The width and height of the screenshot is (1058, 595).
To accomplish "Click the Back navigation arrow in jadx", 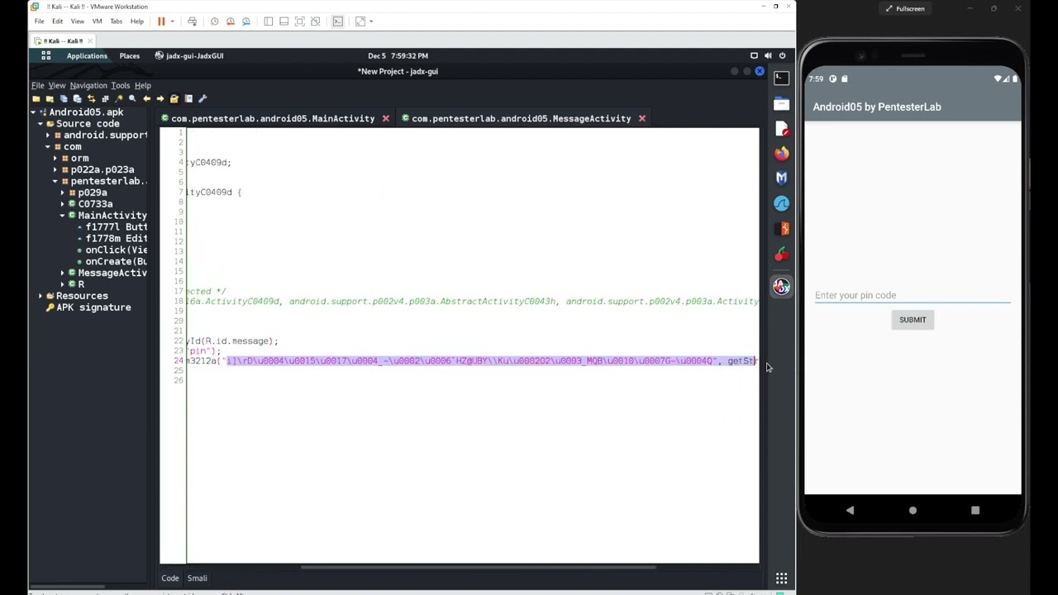I will (x=146, y=98).
